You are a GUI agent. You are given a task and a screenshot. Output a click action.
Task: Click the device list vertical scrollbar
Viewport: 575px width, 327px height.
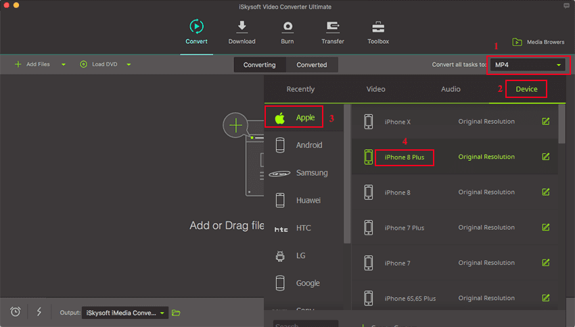561,125
